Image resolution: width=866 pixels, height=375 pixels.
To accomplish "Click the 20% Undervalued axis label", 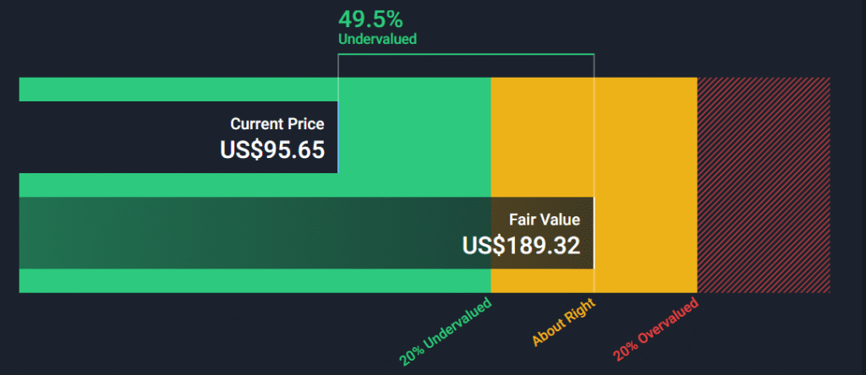I will click(x=445, y=333).
